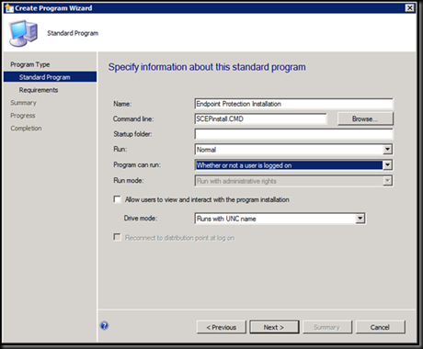The image size is (423, 349).
Task: Click 'Runs with UNC name' value
Action: 226,219
